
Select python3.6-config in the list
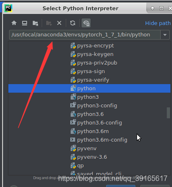pyautogui.click(x=89, y=123)
